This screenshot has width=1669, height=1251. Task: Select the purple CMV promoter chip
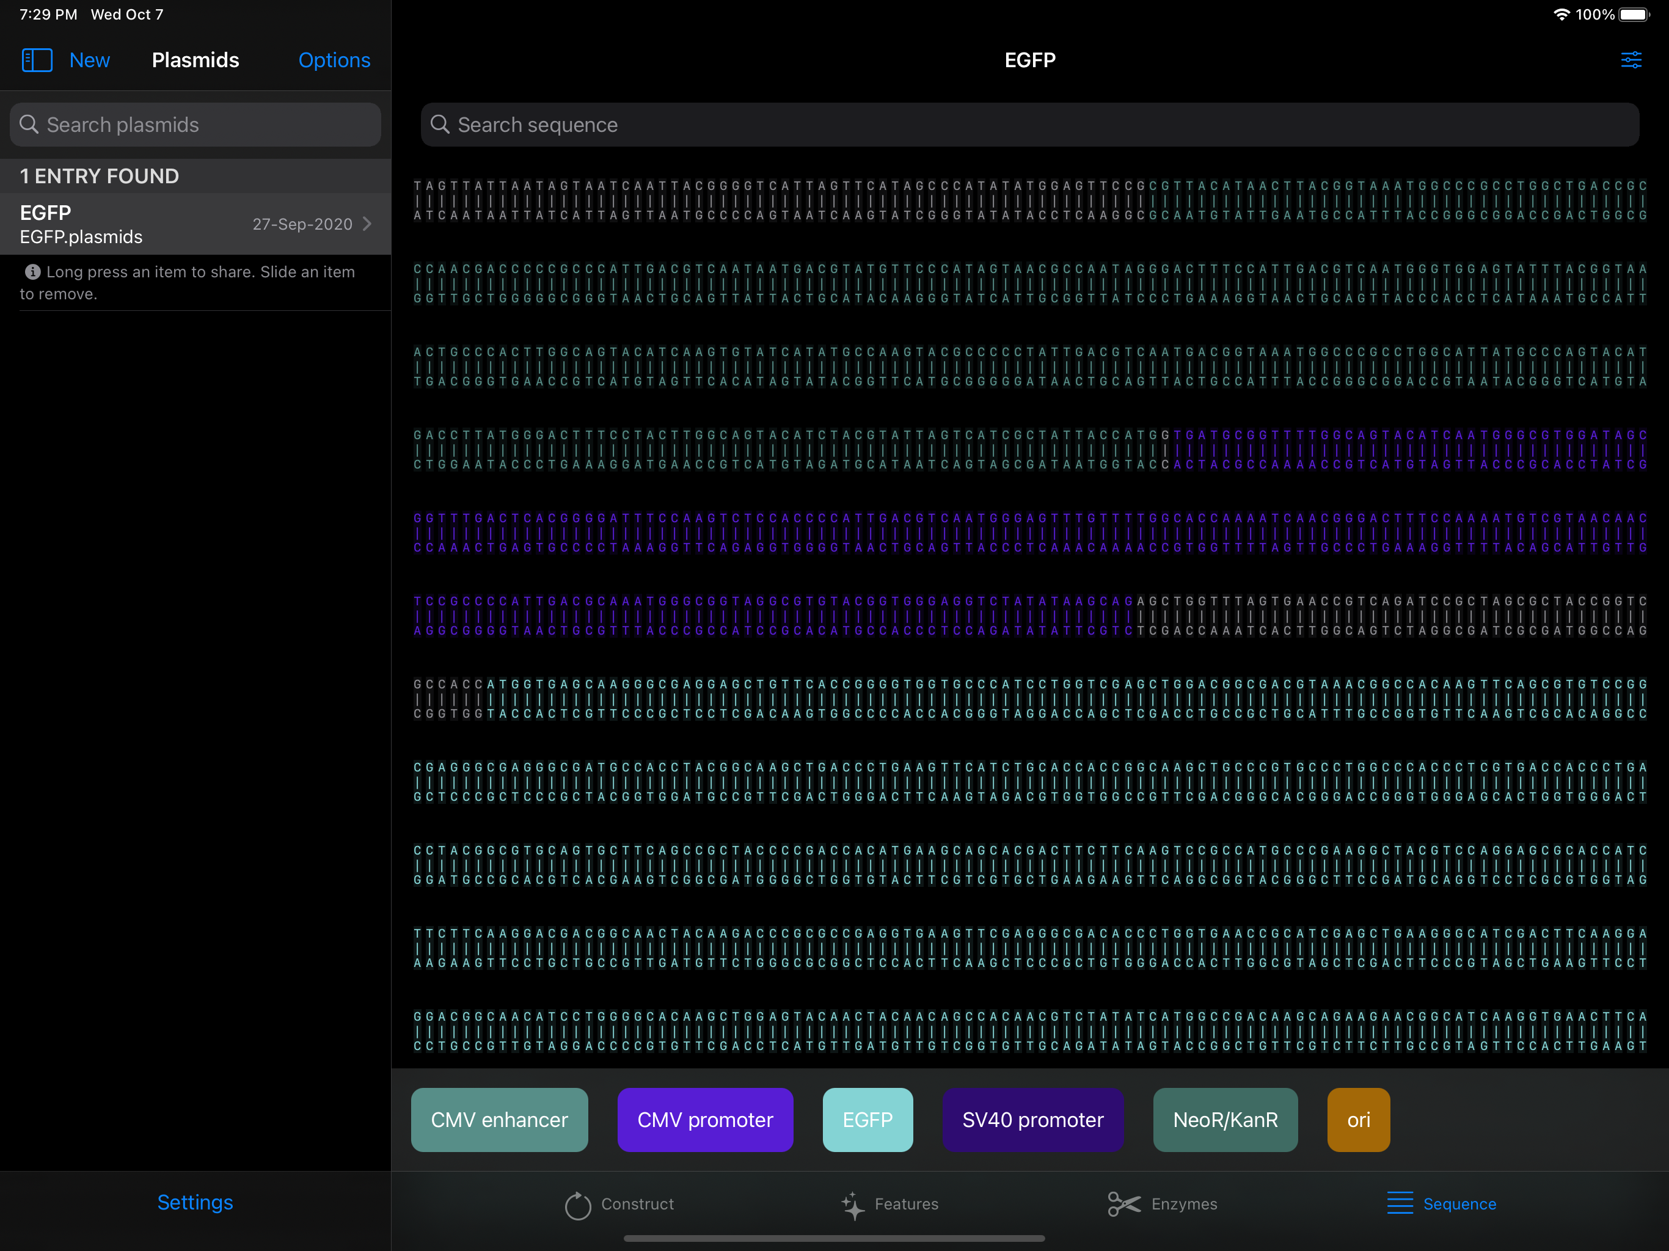click(x=705, y=1120)
